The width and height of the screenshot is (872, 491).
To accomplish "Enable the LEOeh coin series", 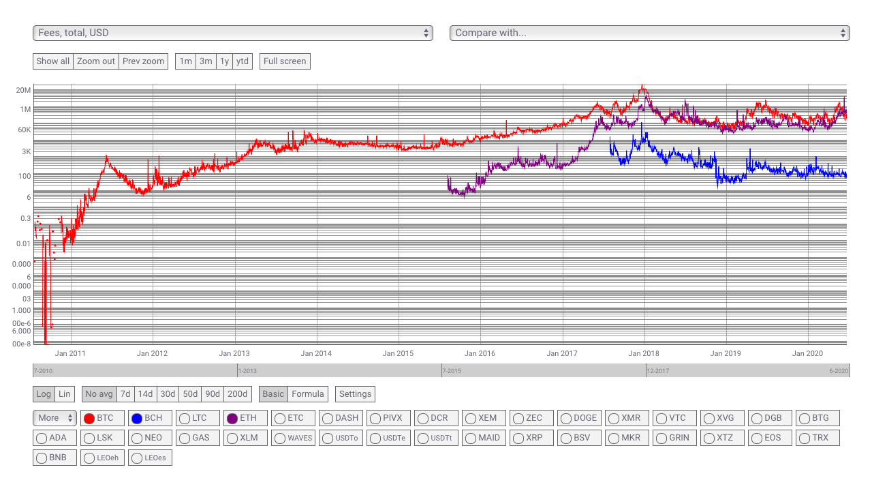I will pyautogui.click(x=102, y=458).
